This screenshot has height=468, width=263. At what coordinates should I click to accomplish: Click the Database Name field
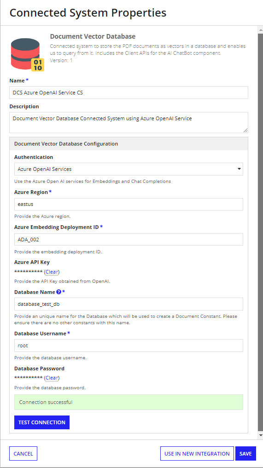129,304
